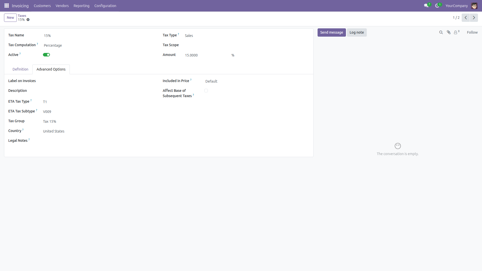Search messages with magnifier icon

pos(441,32)
